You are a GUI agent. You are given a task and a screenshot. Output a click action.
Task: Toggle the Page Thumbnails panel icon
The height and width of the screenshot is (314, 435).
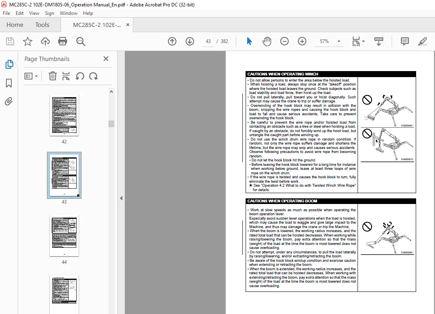coord(9,64)
